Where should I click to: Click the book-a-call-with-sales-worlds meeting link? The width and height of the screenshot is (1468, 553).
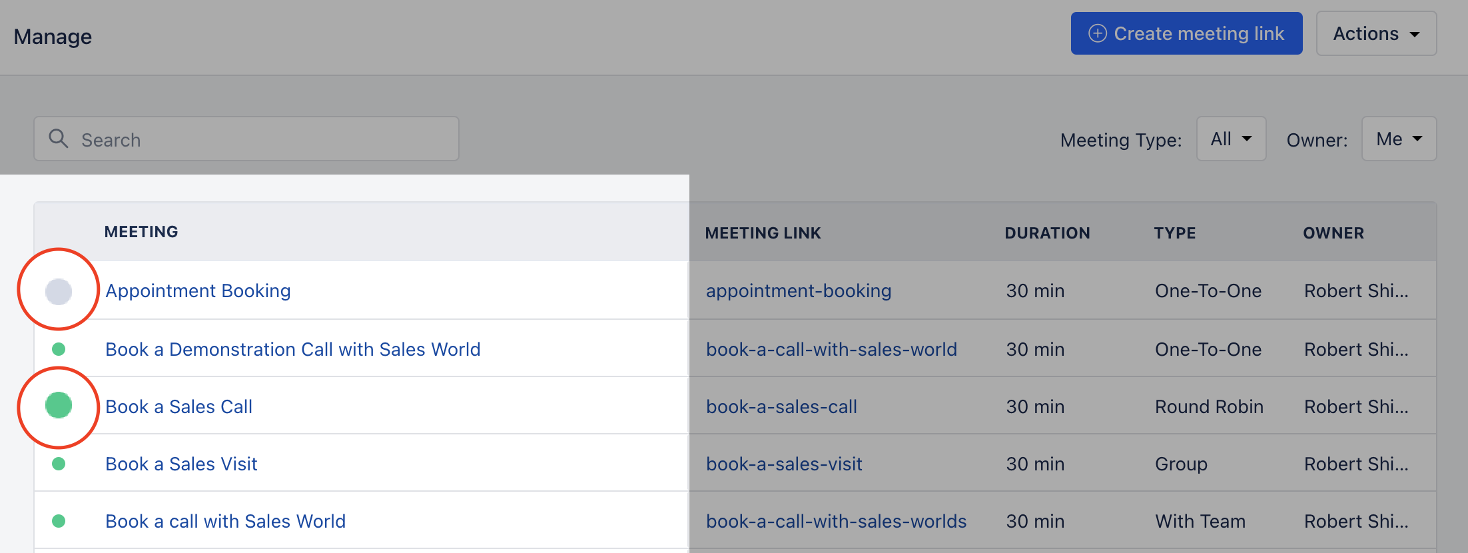(836, 521)
